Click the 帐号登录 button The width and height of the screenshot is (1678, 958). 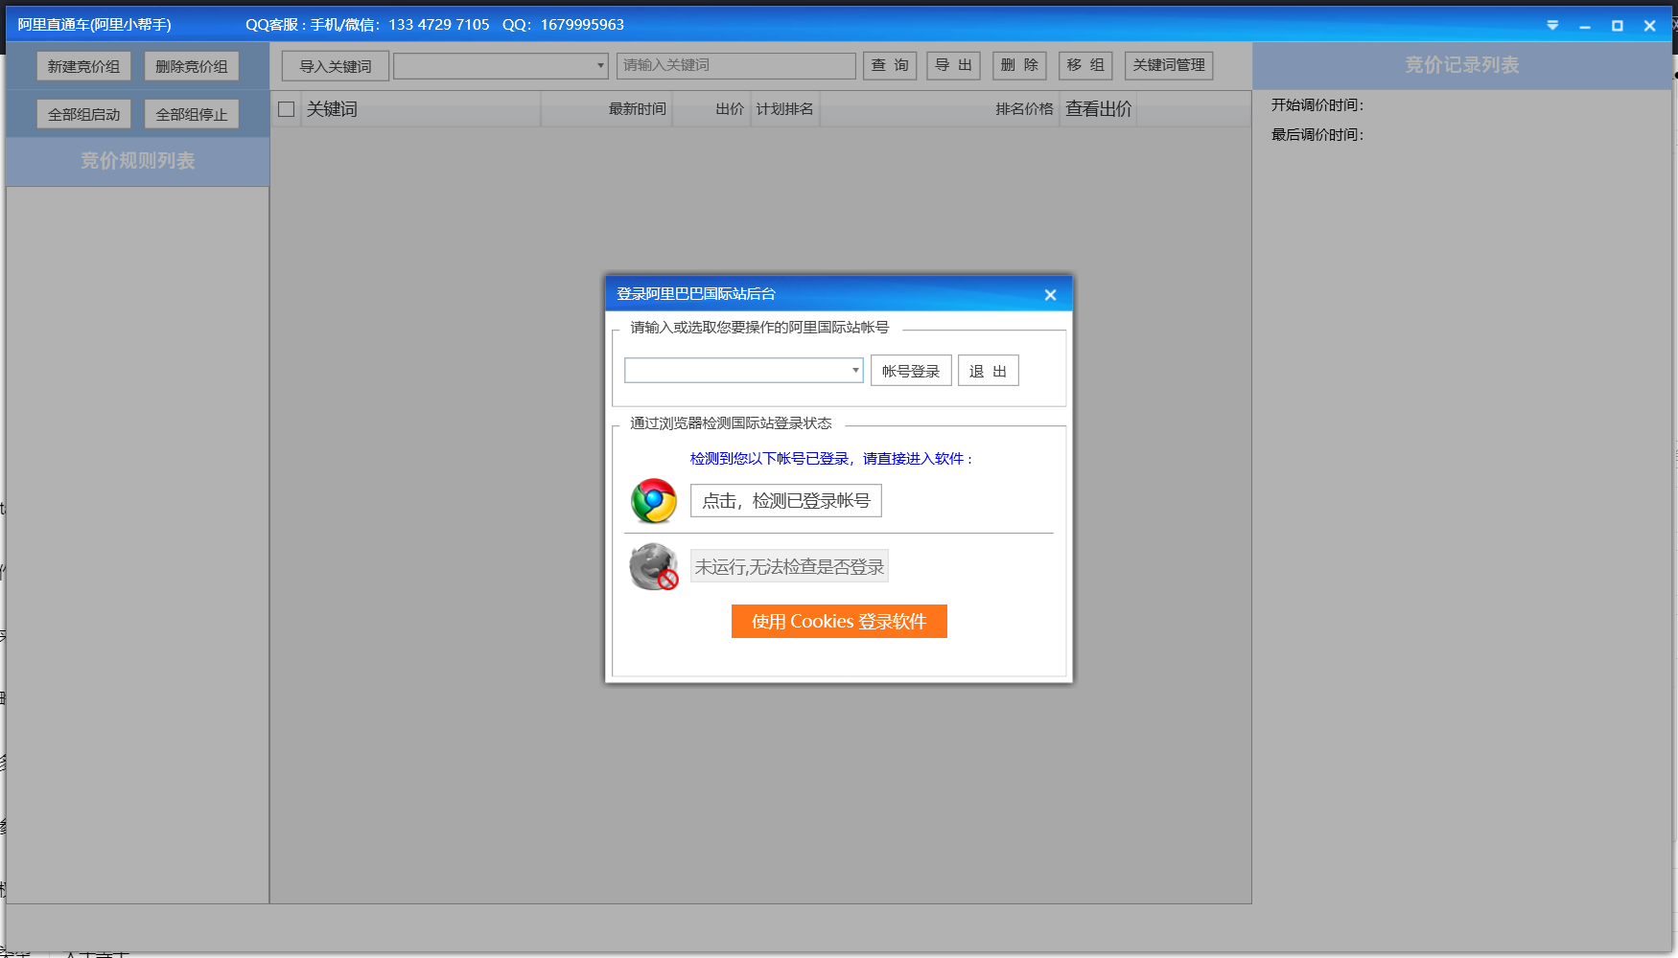(911, 371)
